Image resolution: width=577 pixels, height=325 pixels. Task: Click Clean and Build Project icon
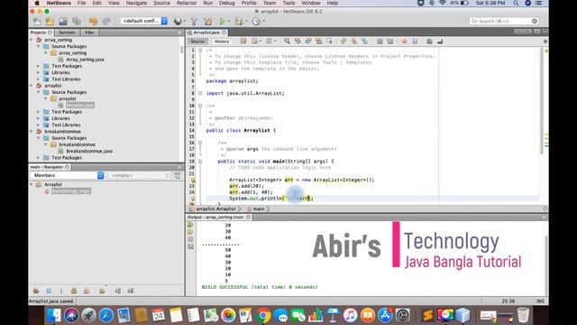pyautogui.click(x=208, y=22)
